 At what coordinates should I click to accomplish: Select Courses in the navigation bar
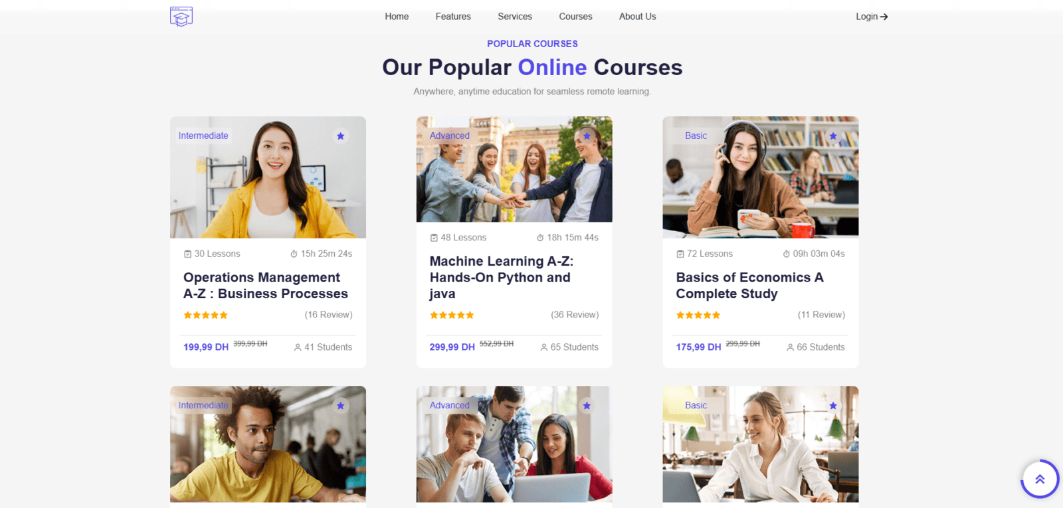click(x=575, y=17)
